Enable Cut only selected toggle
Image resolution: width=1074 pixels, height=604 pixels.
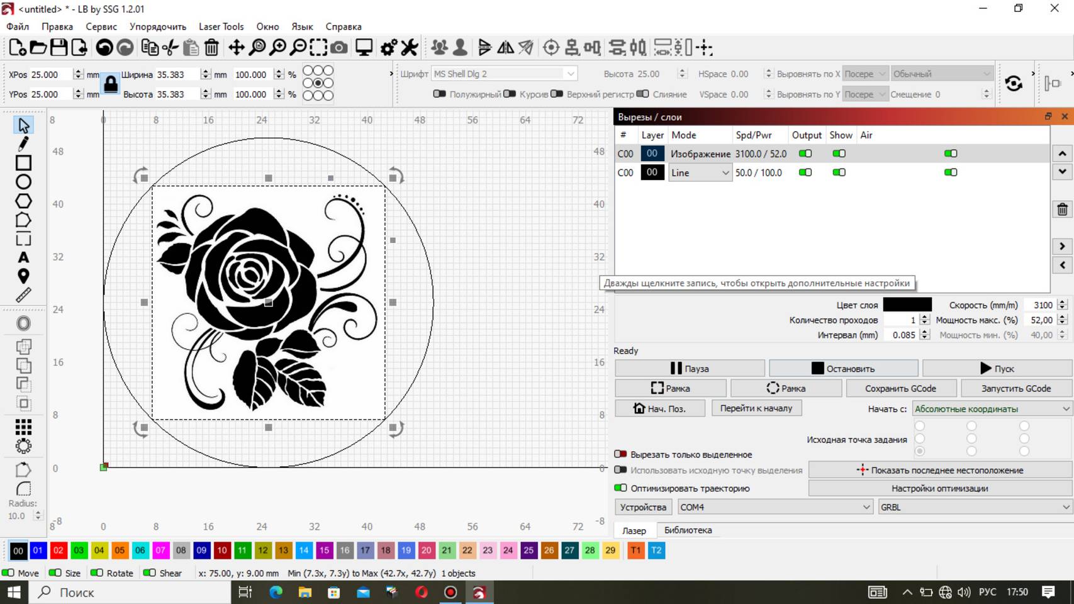pyautogui.click(x=620, y=454)
